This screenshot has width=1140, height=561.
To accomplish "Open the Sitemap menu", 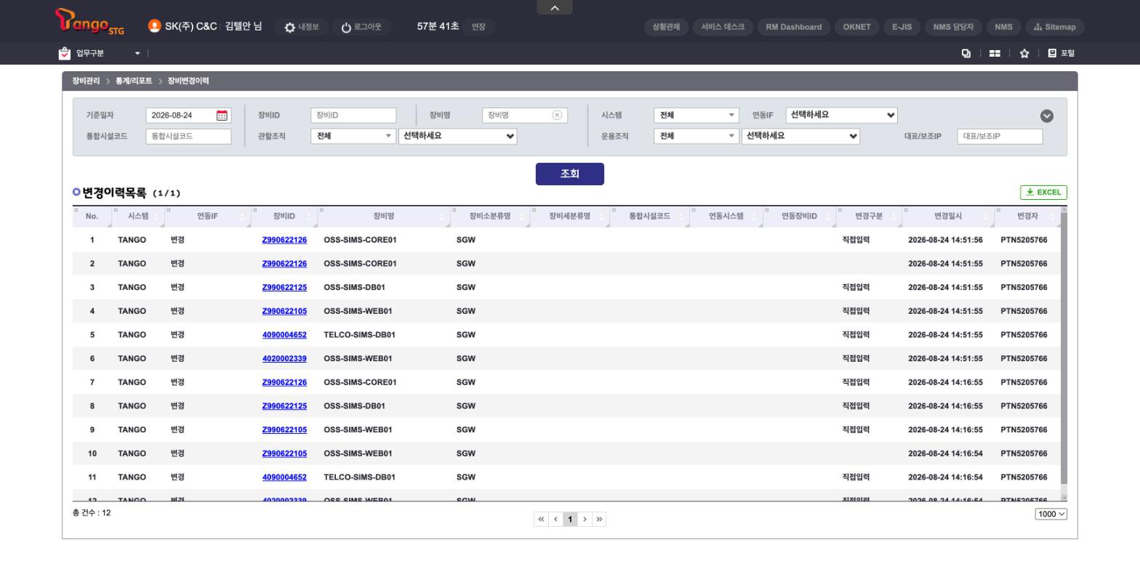I will click(x=1055, y=27).
